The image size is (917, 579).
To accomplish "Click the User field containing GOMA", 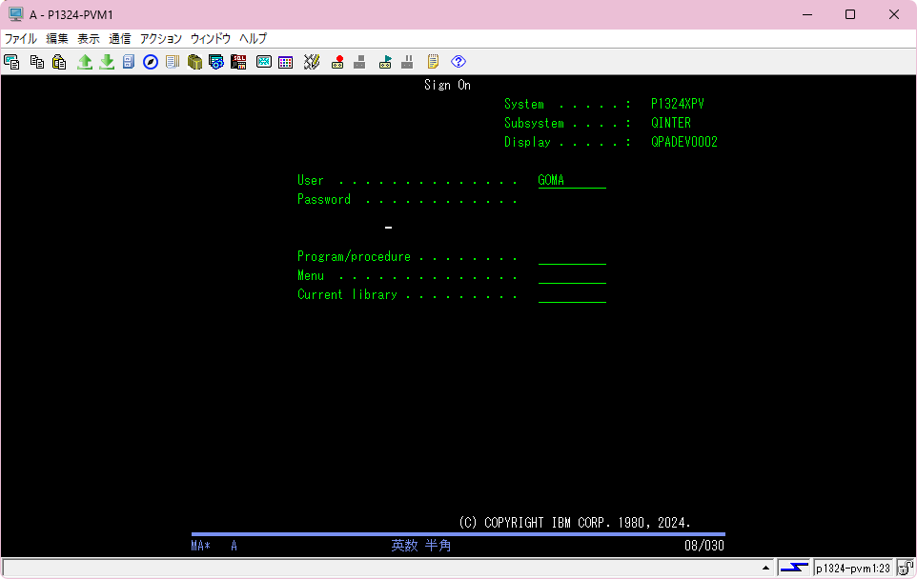I will (572, 181).
